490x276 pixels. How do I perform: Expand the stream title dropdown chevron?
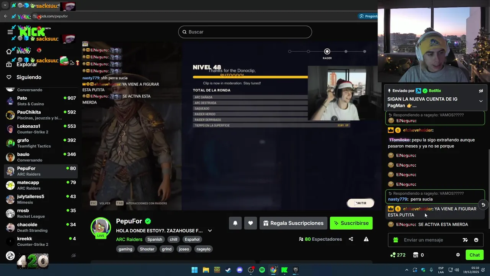click(x=210, y=231)
